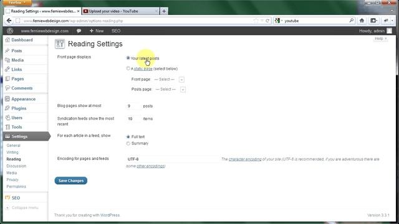Click the Dashboard house icon in sidebar
Screen dimensions: 399x224
point(7,40)
